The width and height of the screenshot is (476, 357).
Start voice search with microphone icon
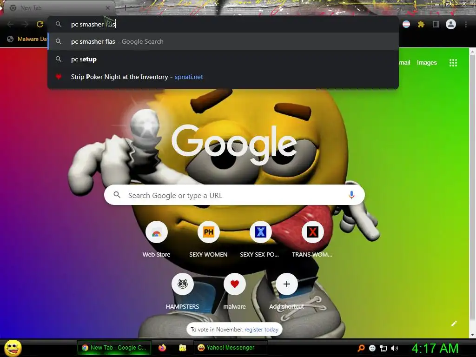click(x=351, y=195)
